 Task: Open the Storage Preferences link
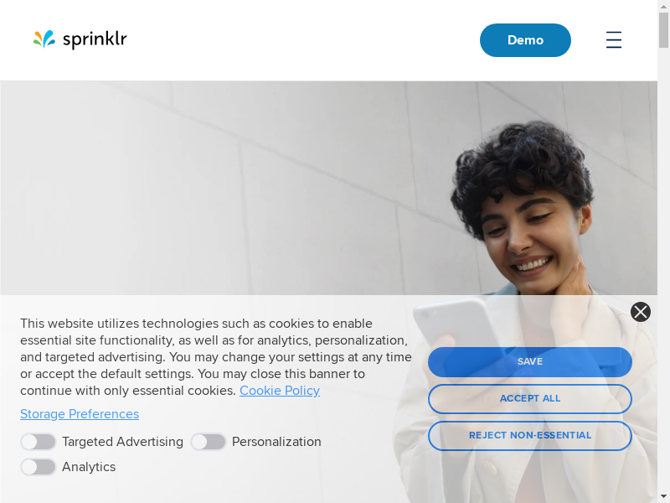[x=80, y=414]
